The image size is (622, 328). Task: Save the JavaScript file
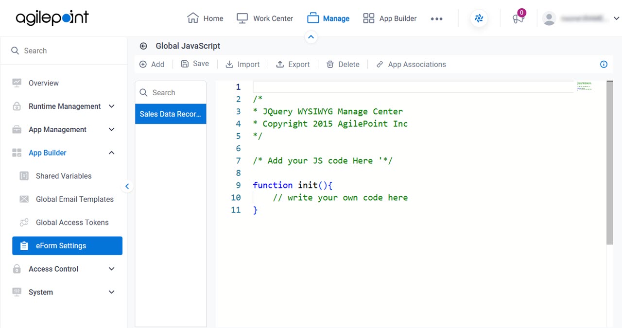point(195,64)
